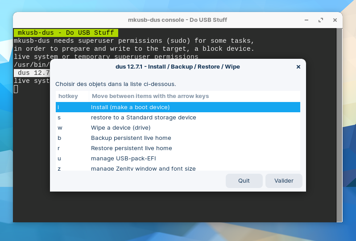Viewport: 356px width, 241px height.
Task: Select Install (make a boot device)
Action: tap(130, 107)
